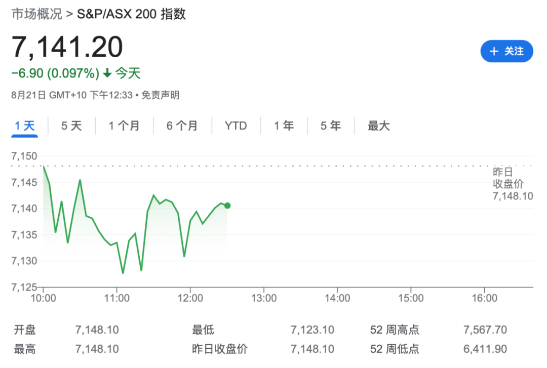Click the 15:00 time axis label
547x368 pixels.
click(x=411, y=298)
